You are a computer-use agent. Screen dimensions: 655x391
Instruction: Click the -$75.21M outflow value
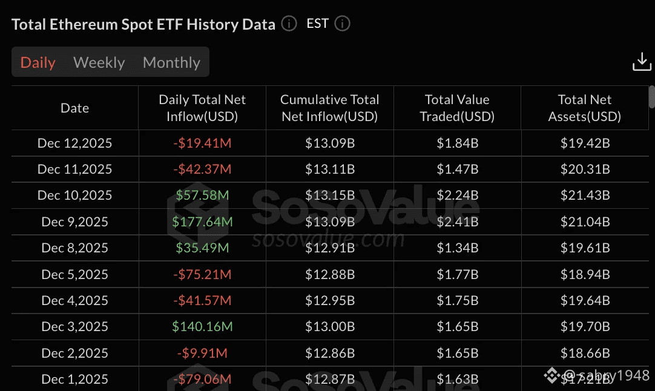(x=202, y=275)
